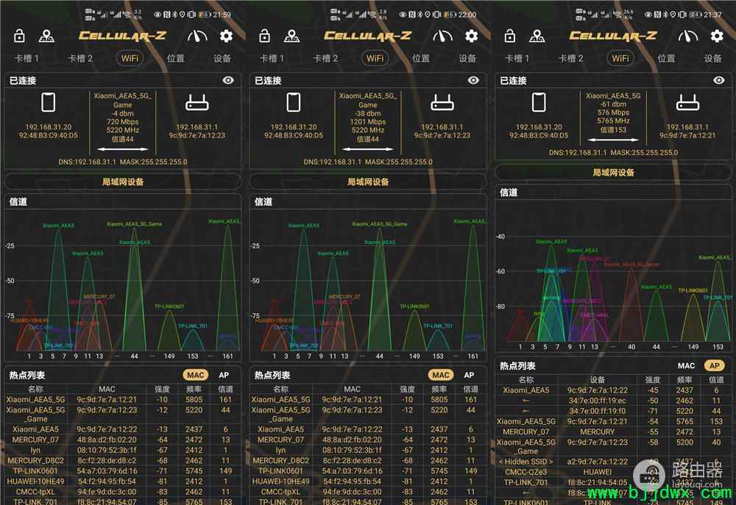Tap the phone icon above 192.168.31.20 in the 22:00 screen

pos(294,102)
